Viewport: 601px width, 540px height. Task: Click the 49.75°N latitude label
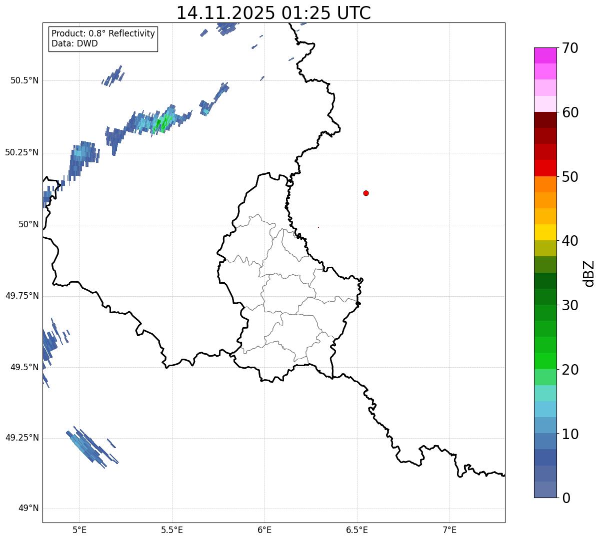[x=22, y=296]
